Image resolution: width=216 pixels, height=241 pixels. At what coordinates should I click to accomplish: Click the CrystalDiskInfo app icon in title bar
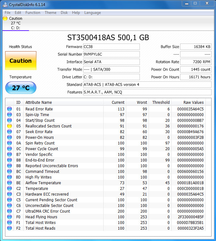click(5, 4)
